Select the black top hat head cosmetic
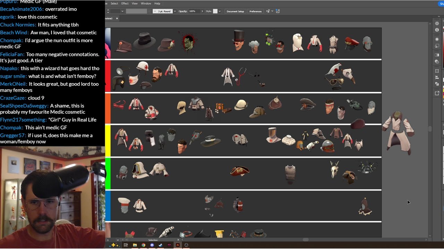 (239, 40)
